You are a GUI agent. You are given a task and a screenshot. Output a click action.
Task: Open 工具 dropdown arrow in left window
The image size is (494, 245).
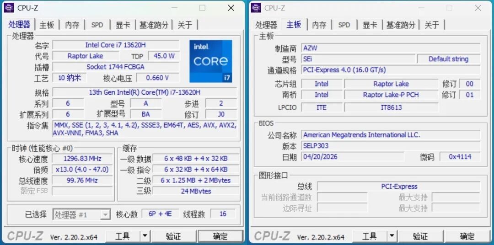coord(145,236)
